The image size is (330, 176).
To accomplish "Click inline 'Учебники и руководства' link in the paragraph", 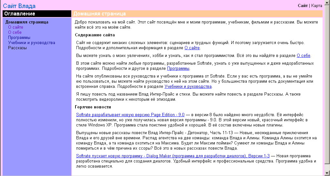I will [x=188, y=87].
